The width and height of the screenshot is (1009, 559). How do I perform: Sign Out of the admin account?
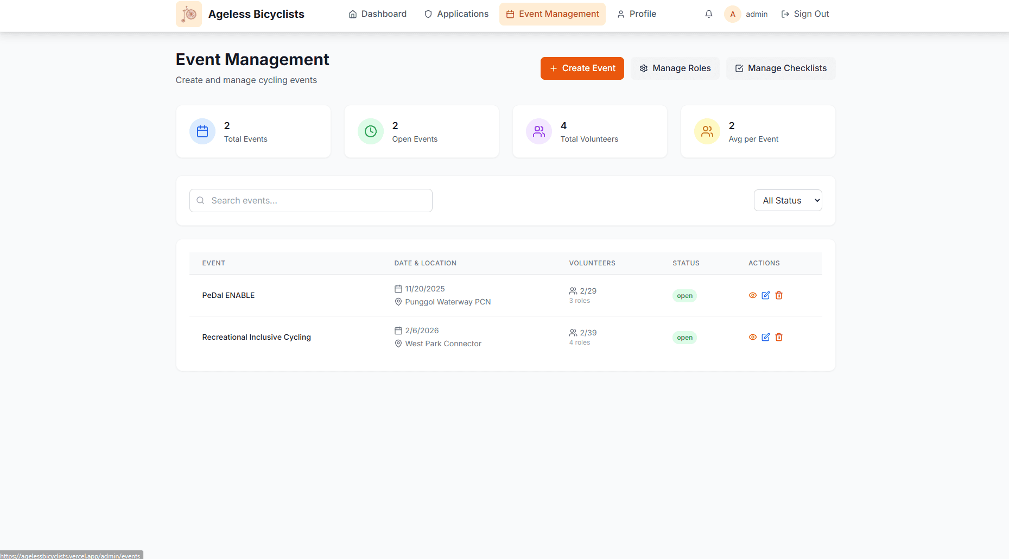coord(805,14)
